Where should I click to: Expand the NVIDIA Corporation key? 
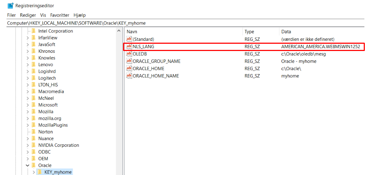(28, 145)
